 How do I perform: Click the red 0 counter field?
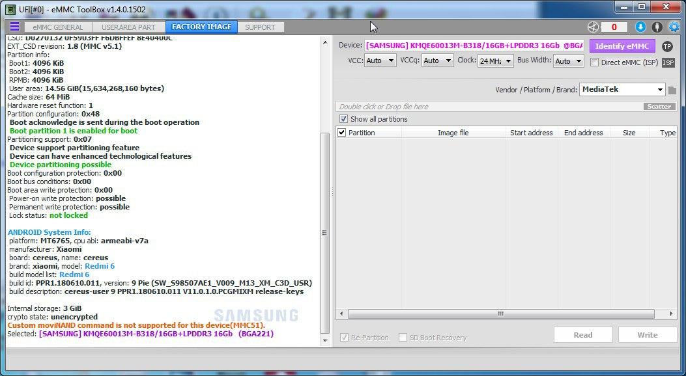pyautogui.click(x=614, y=27)
